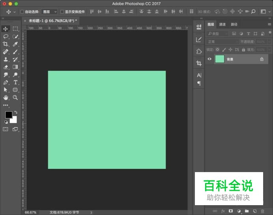Pick the Eyedropper tool
The height and width of the screenshot is (215, 273).
coord(15,44)
